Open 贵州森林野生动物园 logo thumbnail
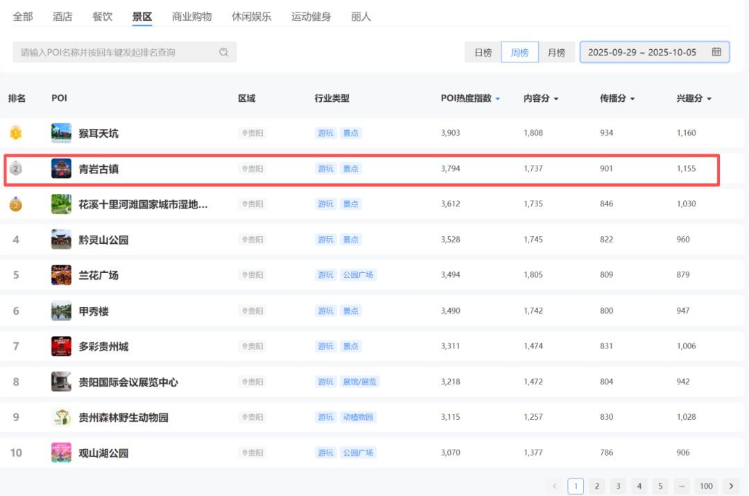 pyautogui.click(x=61, y=417)
